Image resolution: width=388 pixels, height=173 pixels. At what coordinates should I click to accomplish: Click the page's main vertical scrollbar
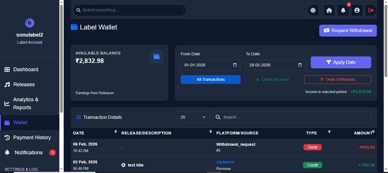tap(386, 41)
